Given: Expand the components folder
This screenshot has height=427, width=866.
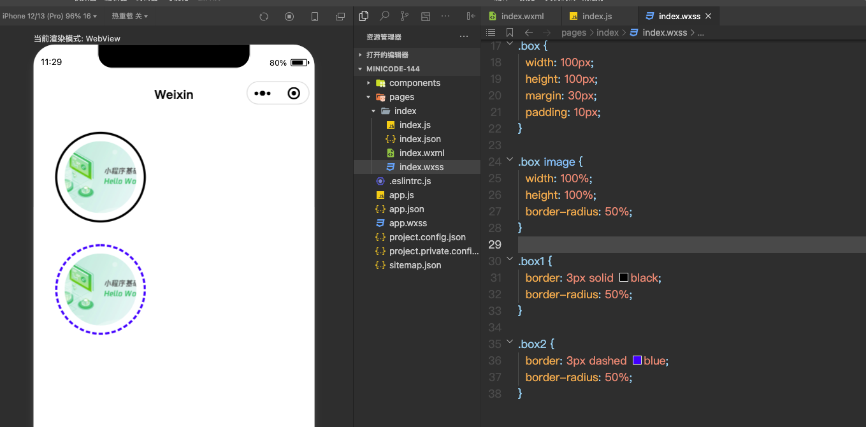Looking at the screenshot, I should click(x=417, y=83).
